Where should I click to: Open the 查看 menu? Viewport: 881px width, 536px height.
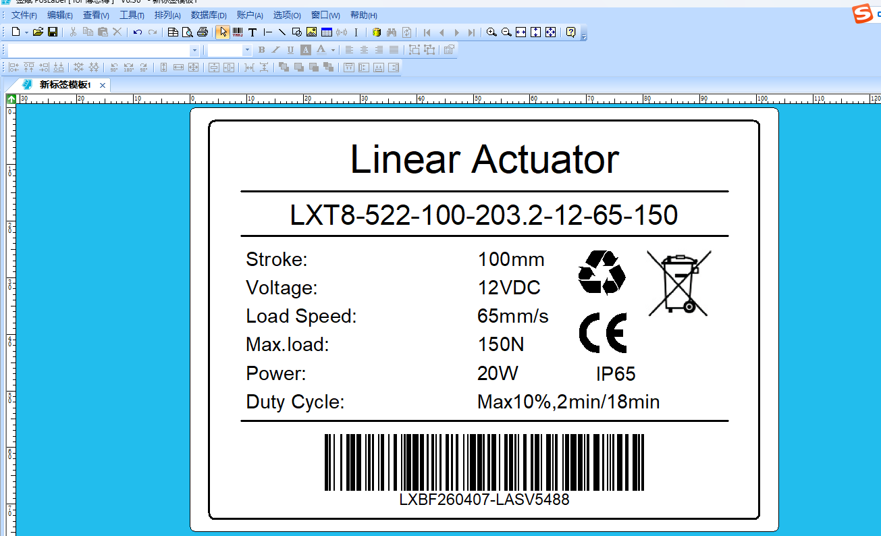(x=96, y=15)
